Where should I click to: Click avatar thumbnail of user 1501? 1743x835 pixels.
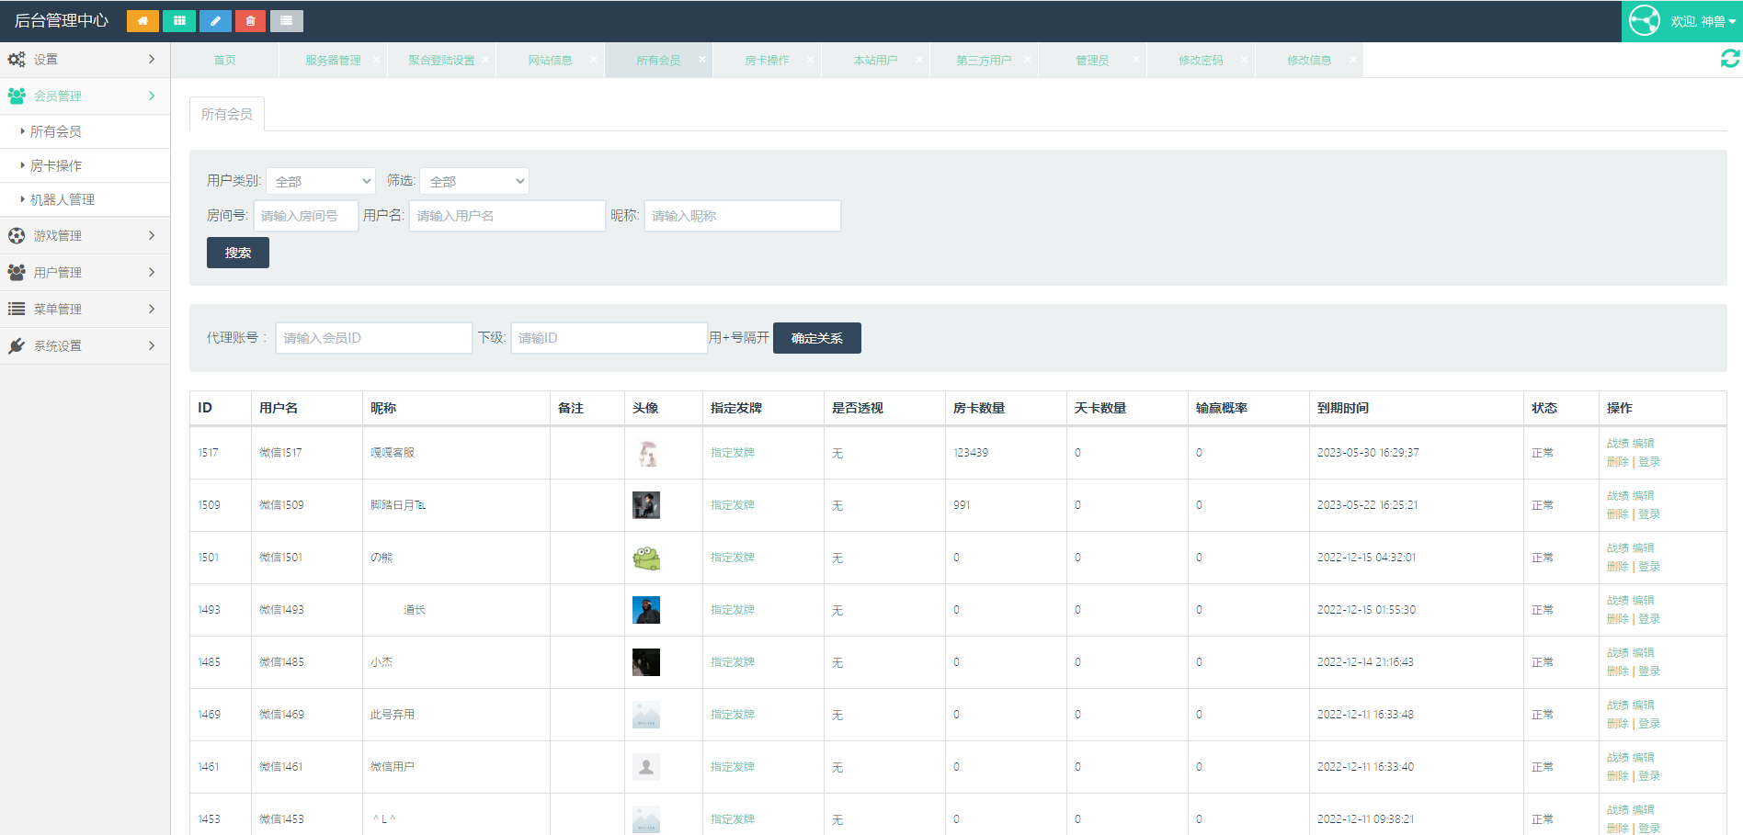[x=646, y=558]
